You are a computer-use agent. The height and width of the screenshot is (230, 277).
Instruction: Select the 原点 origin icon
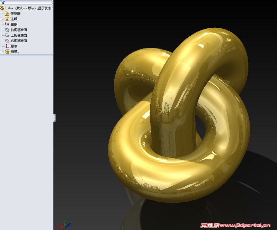click(7, 46)
